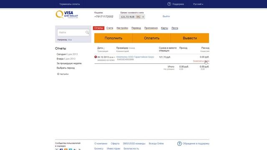The image size is (267, 150).
Task: Open the SMS/USSD команды footer link
Action: coord(134,143)
